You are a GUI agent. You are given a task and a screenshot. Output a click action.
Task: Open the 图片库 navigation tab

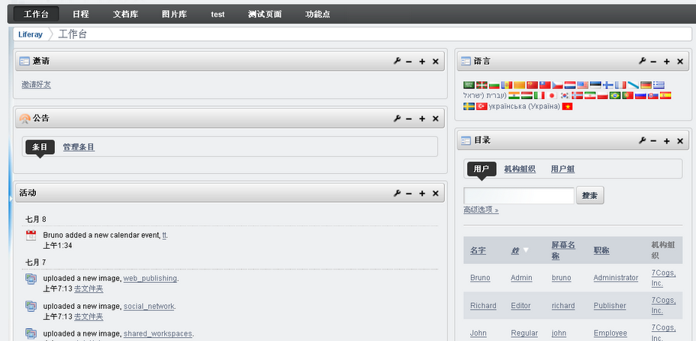point(175,14)
